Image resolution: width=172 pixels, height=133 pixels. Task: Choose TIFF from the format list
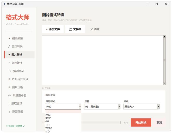tap(63, 125)
